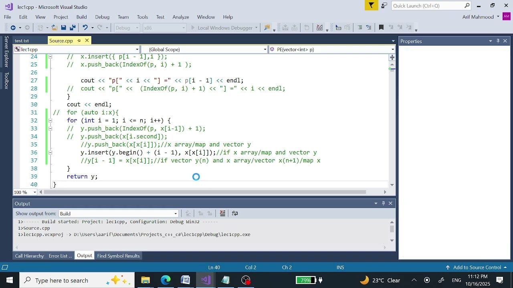Open the 100 % zoom level dropdown

pyautogui.click(x=34, y=192)
